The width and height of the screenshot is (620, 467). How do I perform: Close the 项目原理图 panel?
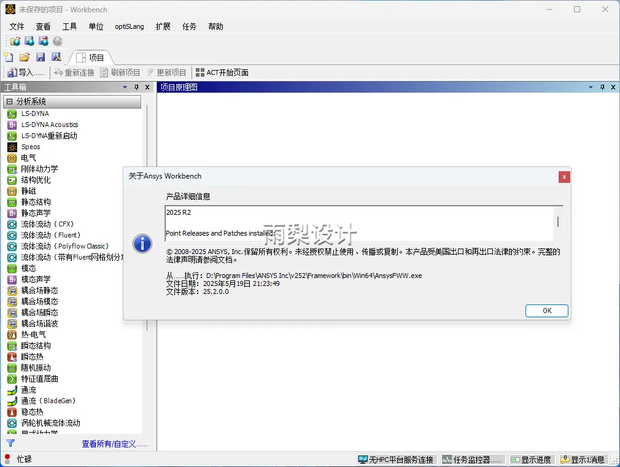click(x=613, y=87)
